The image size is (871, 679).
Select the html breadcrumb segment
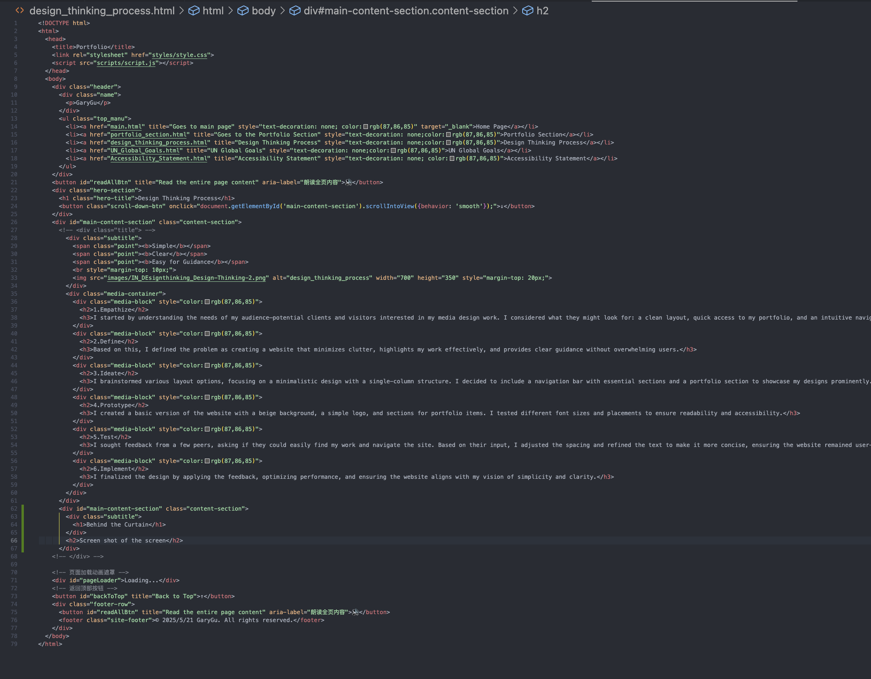click(x=213, y=11)
